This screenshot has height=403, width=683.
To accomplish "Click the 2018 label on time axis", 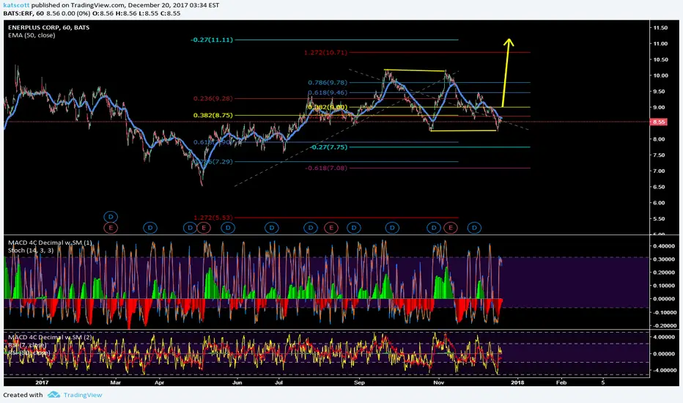I will coord(517,382).
